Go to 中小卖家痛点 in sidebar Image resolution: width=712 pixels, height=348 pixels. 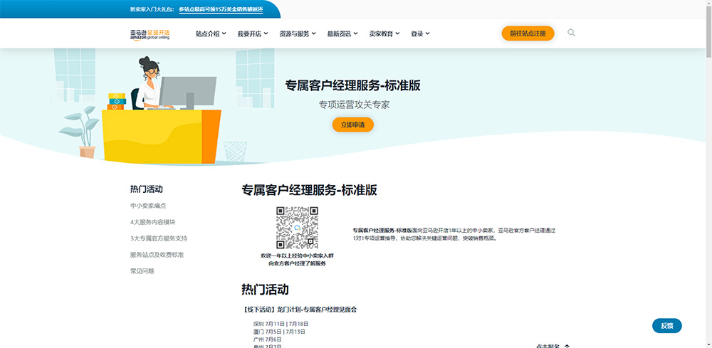(x=148, y=206)
